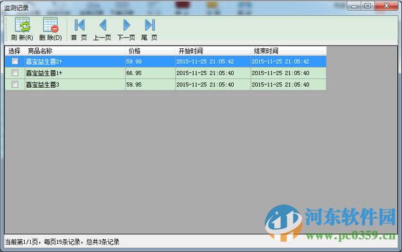The width and height of the screenshot is (402, 252).
Task: Tick the checkbox for 喜宝益生菌1+
Action: tap(15, 73)
